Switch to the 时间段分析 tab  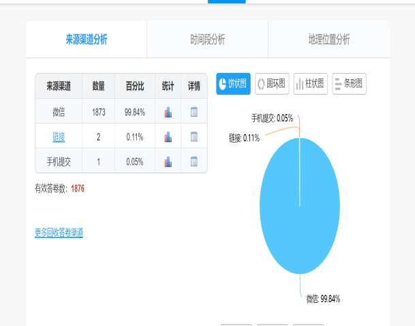point(207,40)
